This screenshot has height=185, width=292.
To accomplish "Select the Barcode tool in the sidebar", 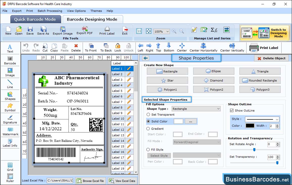I will tap(10, 61).
